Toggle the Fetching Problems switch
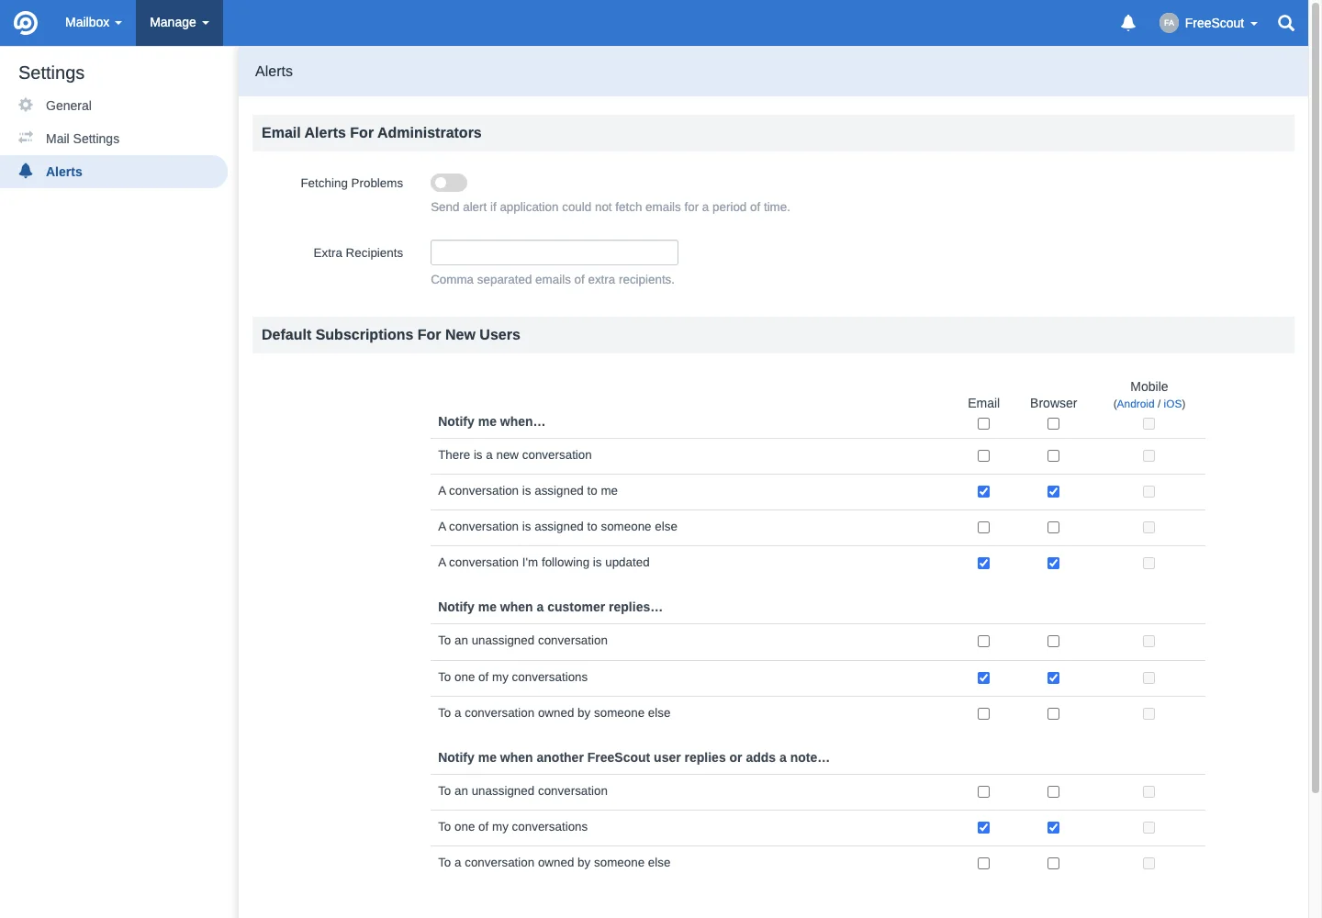Image resolution: width=1322 pixels, height=918 pixels. pos(449,183)
